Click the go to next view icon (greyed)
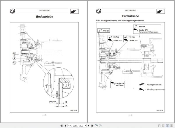Viewport: 175px width, 128px height. tap(100, 126)
